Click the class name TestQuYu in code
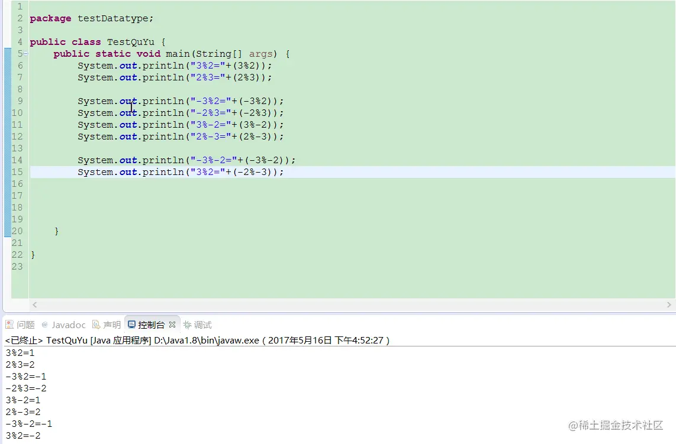This screenshot has height=444, width=676. point(131,42)
